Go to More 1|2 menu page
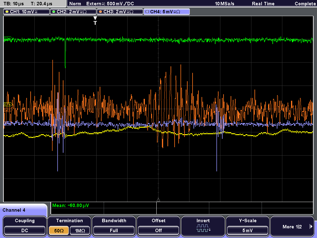 point(292,226)
